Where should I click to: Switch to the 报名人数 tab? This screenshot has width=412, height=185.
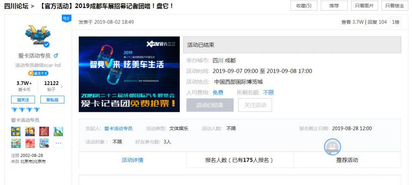[240, 160]
